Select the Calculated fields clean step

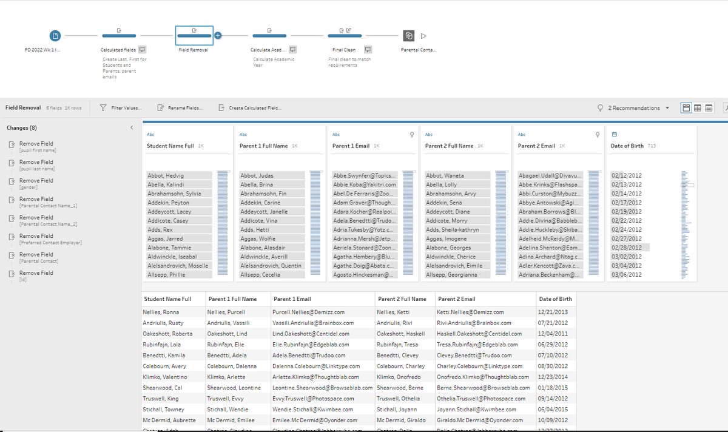pos(119,36)
